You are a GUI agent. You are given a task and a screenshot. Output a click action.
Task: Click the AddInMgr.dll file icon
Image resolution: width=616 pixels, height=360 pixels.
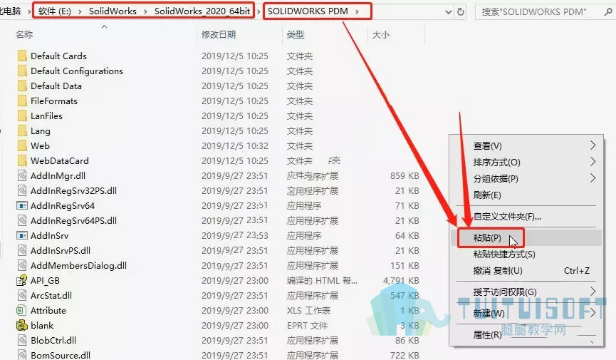tap(22, 175)
